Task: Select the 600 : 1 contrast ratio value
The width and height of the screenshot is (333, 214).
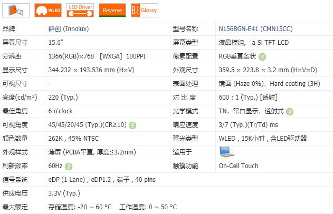Action: tap(248, 98)
